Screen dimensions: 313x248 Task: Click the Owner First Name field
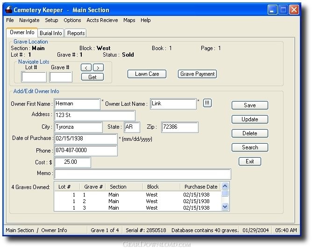click(77, 104)
